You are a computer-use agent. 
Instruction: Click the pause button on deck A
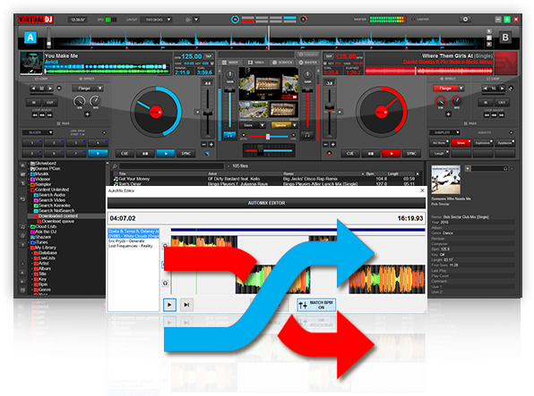145,153
